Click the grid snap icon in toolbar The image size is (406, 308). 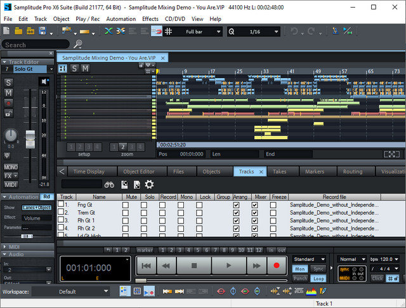click(x=168, y=31)
